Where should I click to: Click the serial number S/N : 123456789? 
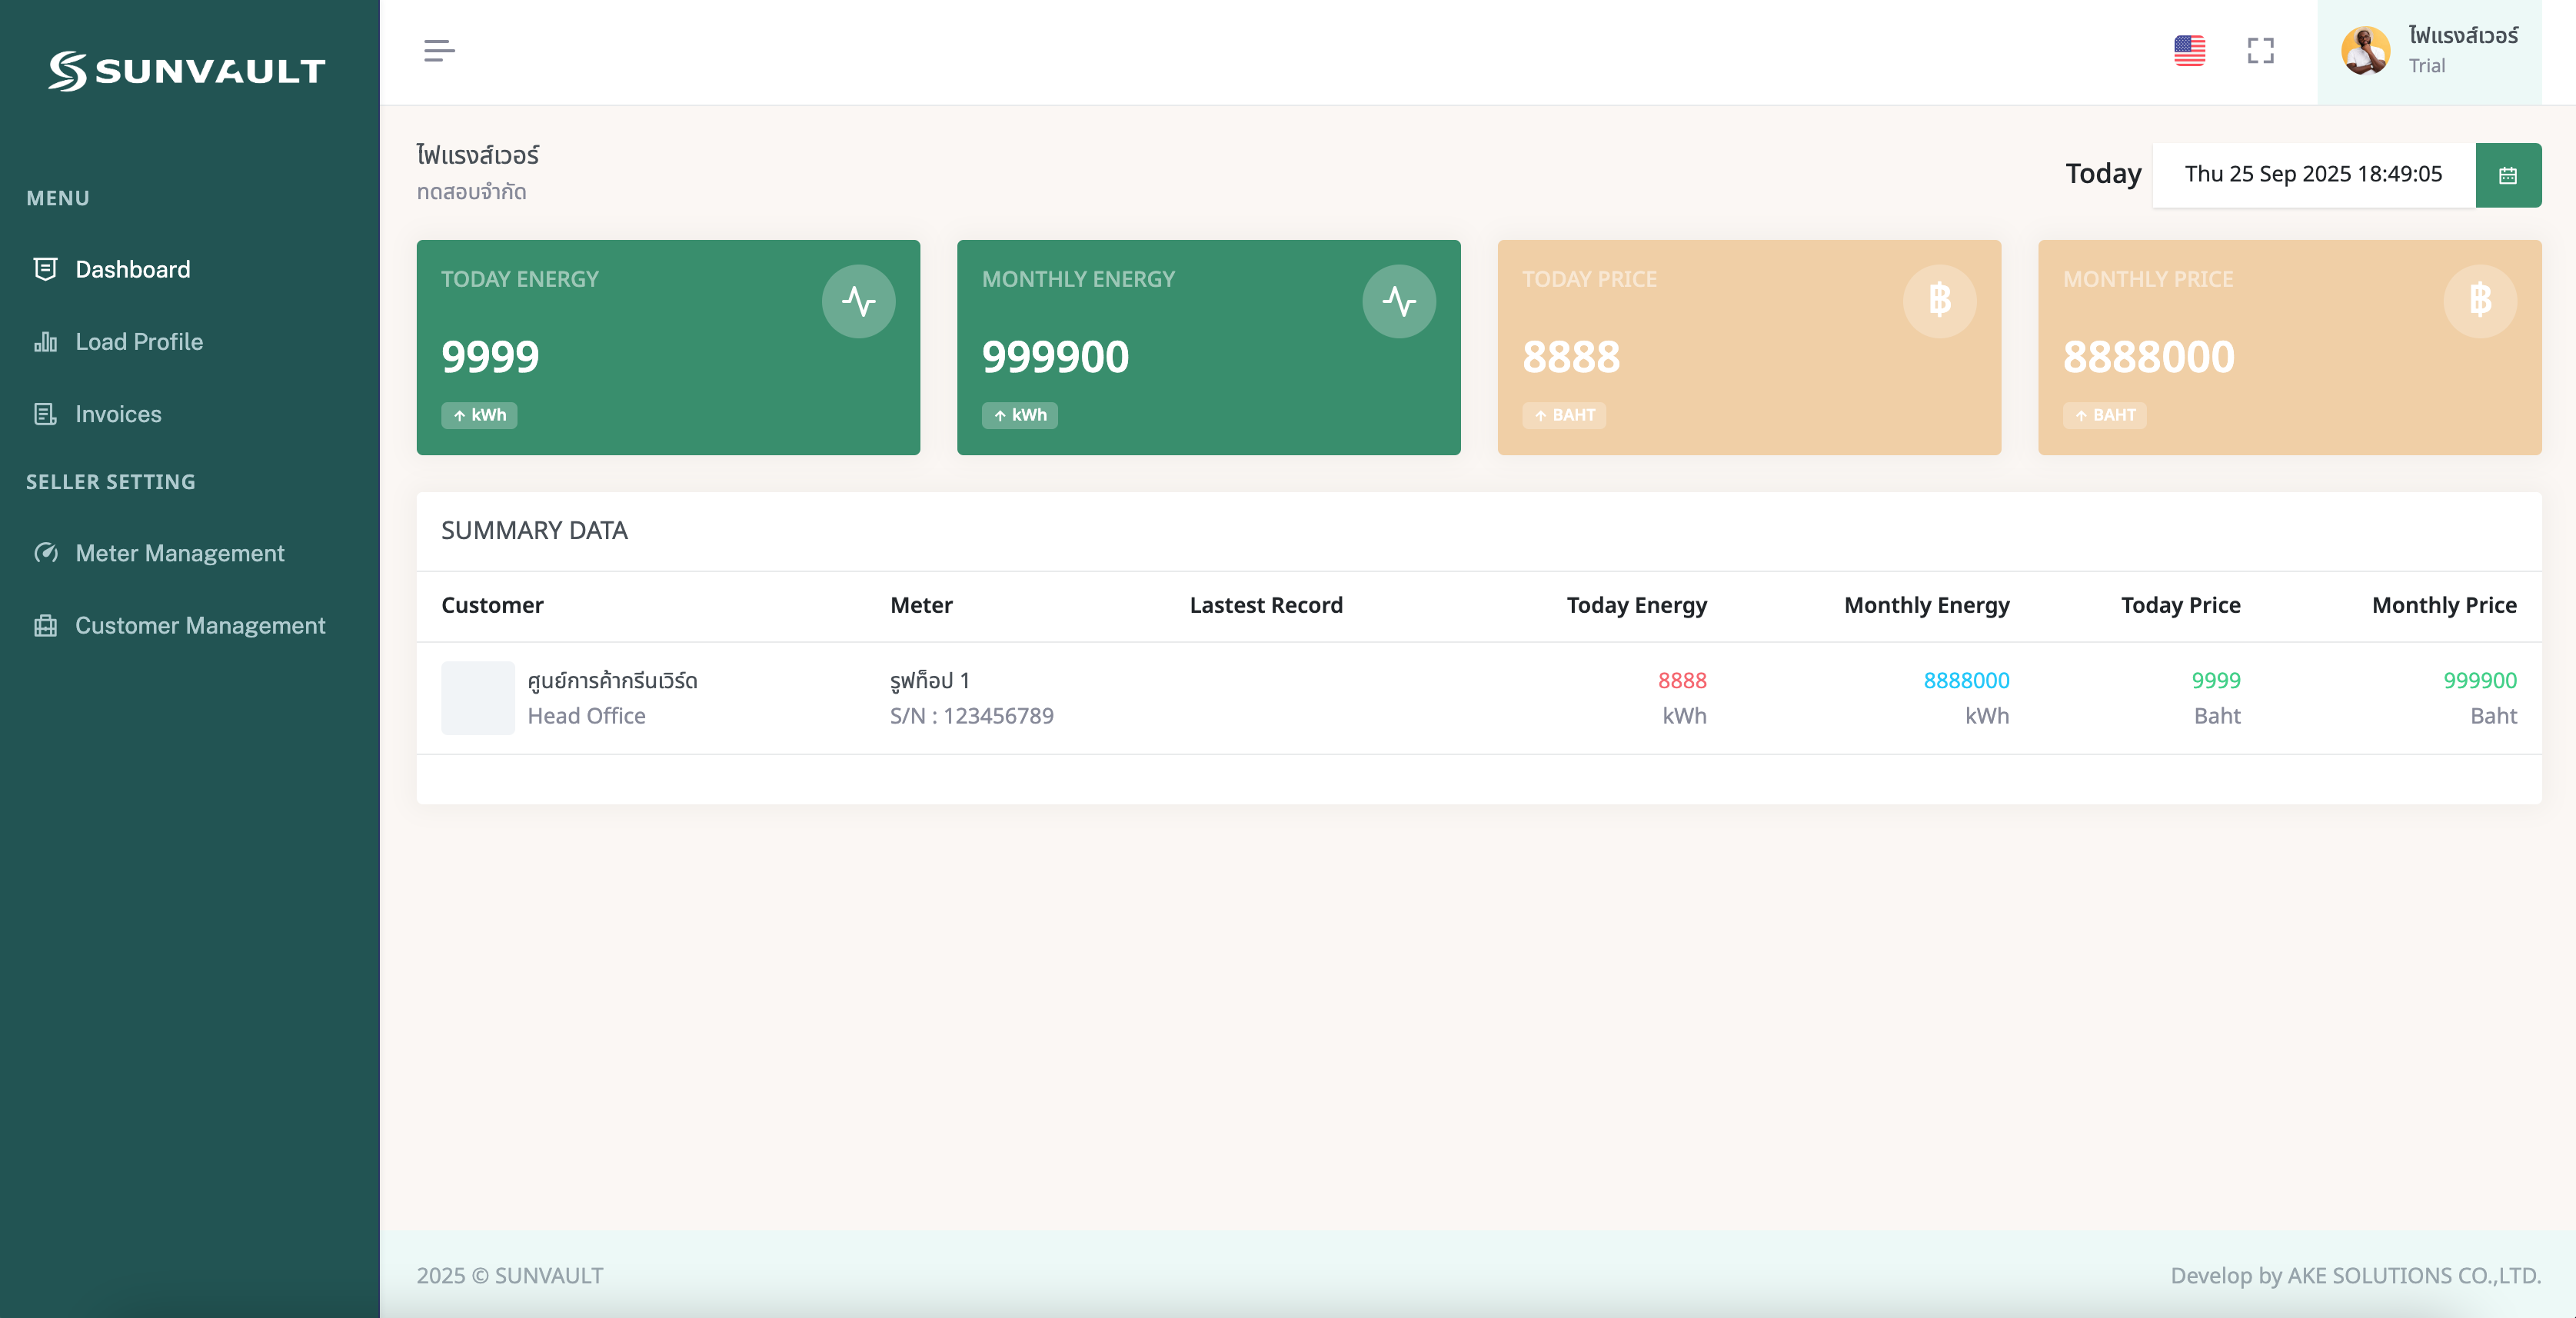click(972, 716)
